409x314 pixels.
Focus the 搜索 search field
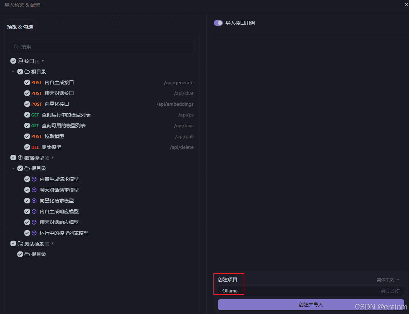point(102,47)
